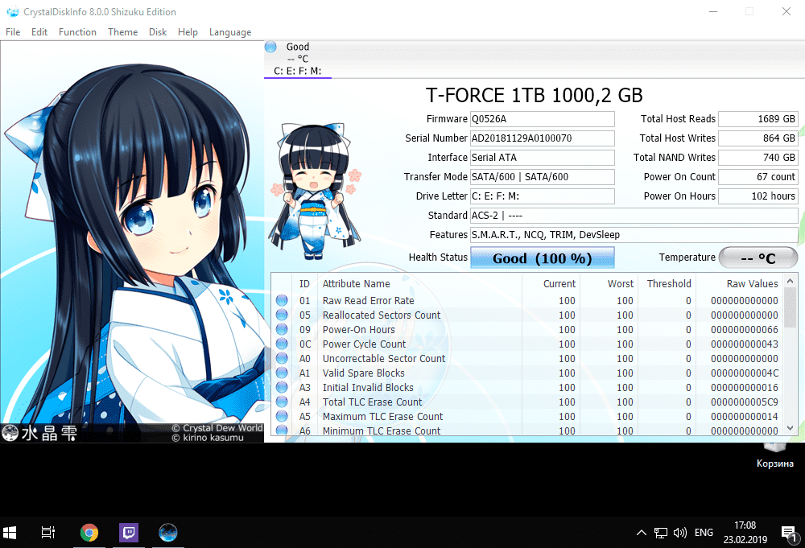Select the Valid Spare Blocks text

point(364,373)
